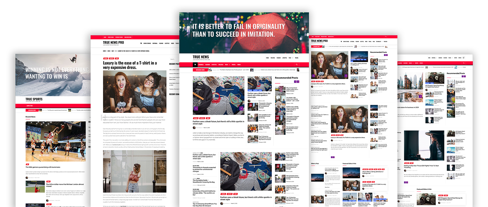Click the home icon in True News red navbar
The height and width of the screenshot is (207, 488).
195,64
